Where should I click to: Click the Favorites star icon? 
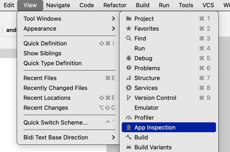tap(129, 29)
